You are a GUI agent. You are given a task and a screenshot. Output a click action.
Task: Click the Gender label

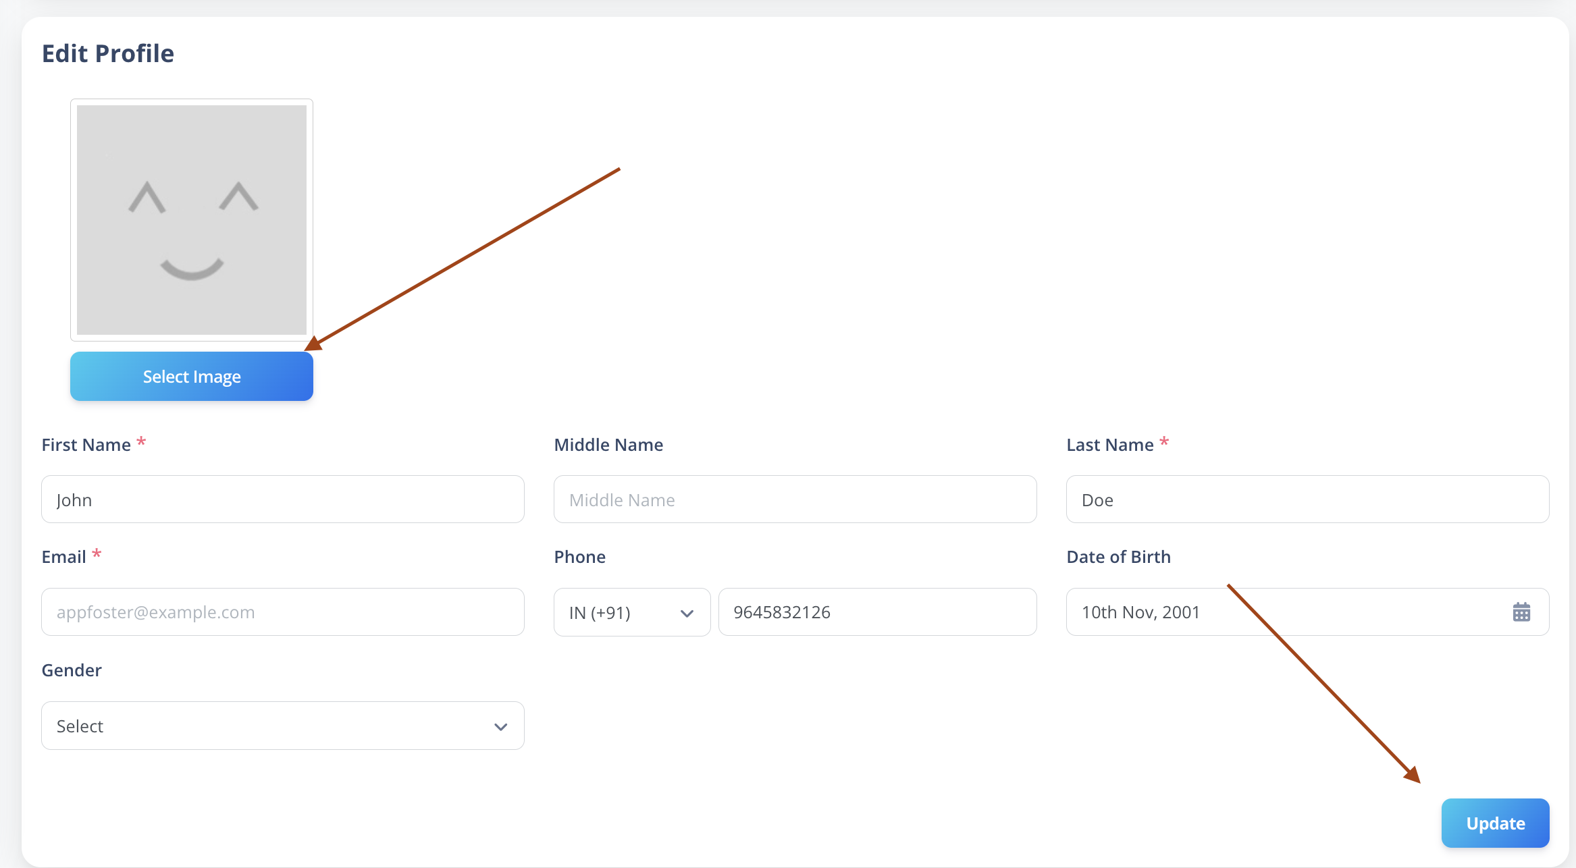(x=72, y=670)
